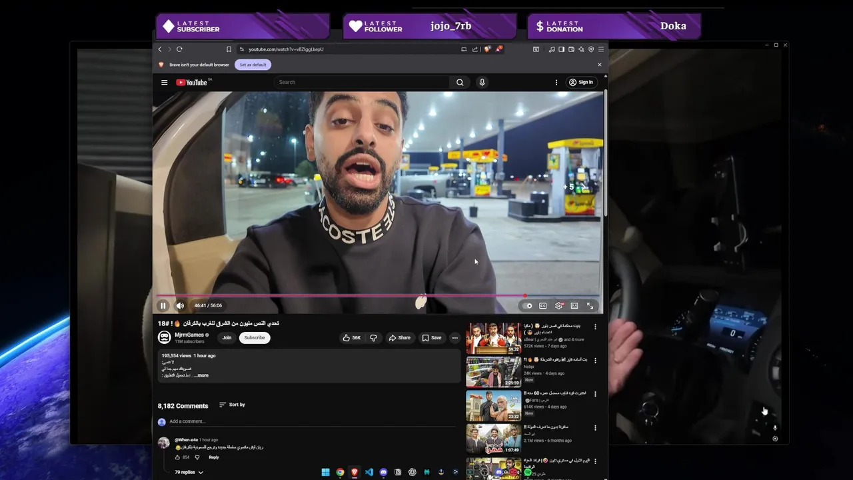Bookmark this page in Brave

[229, 49]
